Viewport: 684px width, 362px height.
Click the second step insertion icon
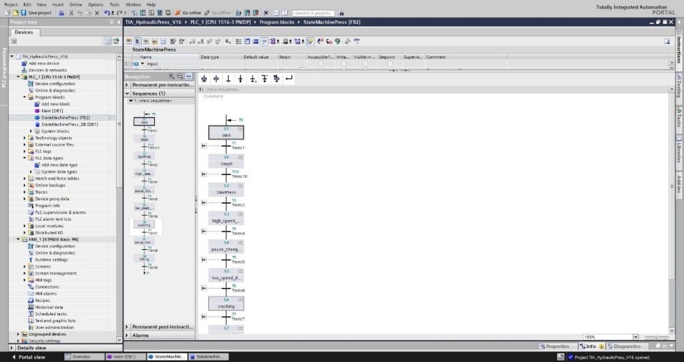pyautogui.click(x=216, y=79)
